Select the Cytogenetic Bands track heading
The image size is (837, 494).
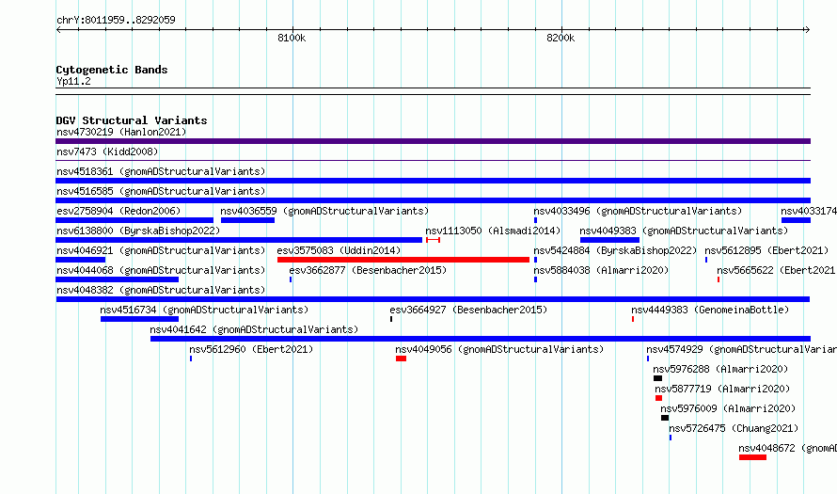coord(112,70)
